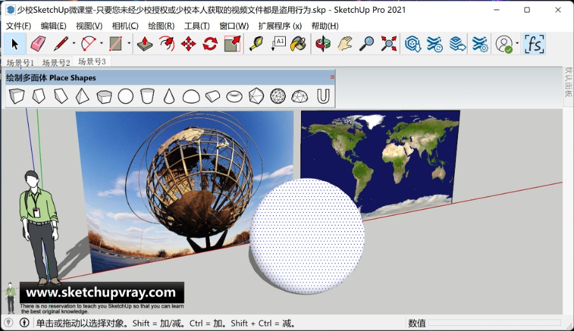Open the line tool dropdown arrow
Image resolution: width=574 pixels, height=331 pixels.
coord(74,43)
